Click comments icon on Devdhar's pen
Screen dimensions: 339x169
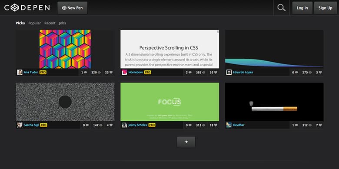point(296,126)
